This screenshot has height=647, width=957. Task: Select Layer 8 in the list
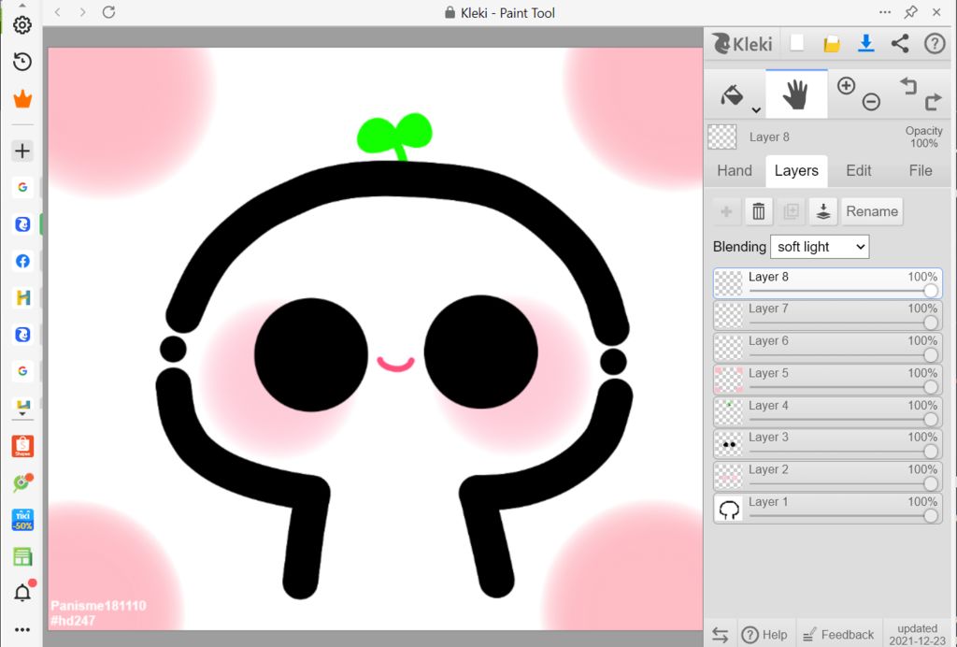pyautogui.click(x=828, y=283)
